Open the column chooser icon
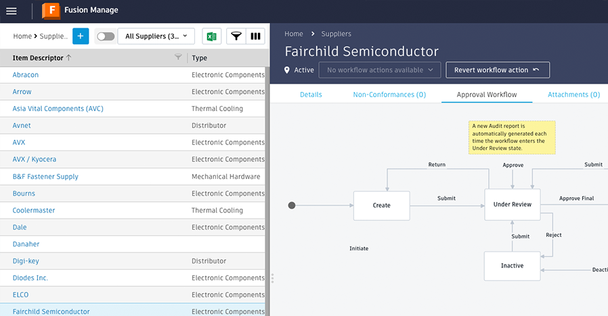The height and width of the screenshot is (316, 608). pyautogui.click(x=255, y=36)
